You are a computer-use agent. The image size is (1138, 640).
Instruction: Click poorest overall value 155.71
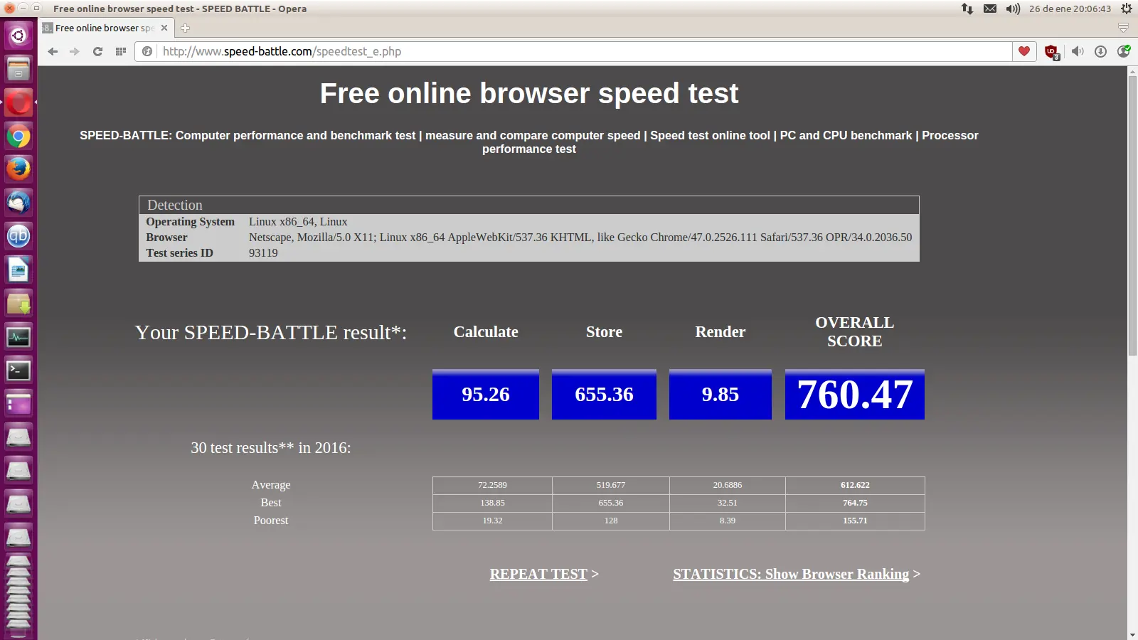[855, 521]
